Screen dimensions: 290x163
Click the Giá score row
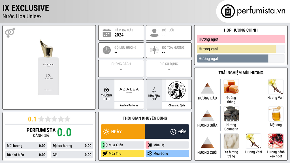pos(72,155)
